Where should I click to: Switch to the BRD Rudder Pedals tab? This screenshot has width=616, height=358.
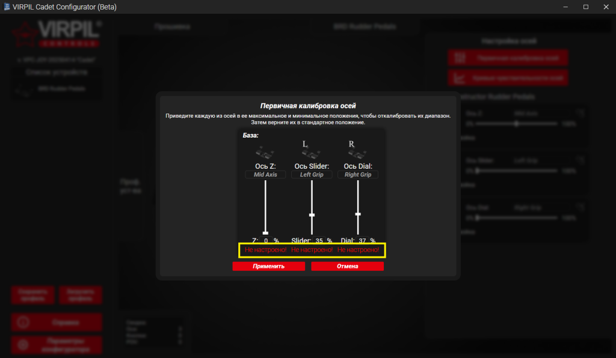click(365, 26)
